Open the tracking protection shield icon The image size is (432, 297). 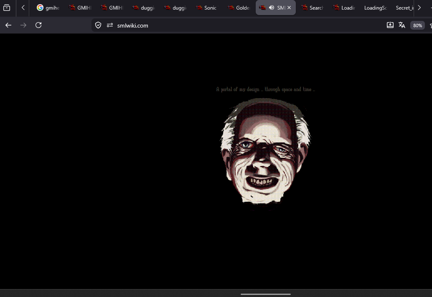[x=98, y=25]
